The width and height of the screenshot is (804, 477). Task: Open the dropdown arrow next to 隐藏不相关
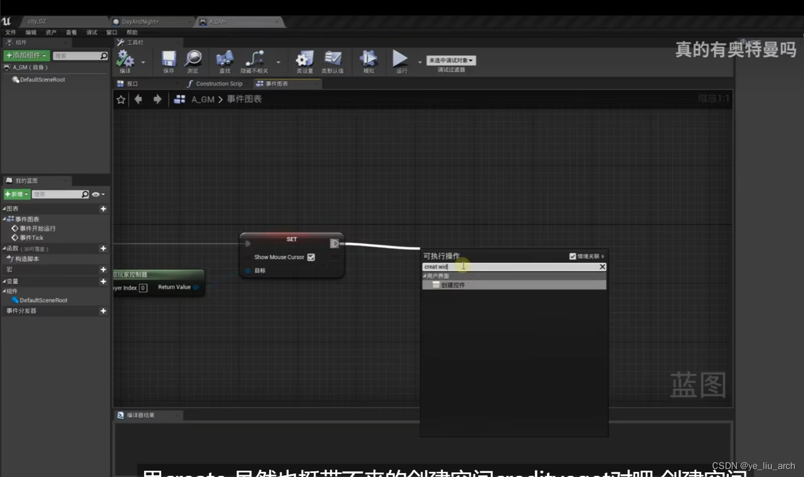point(278,62)
